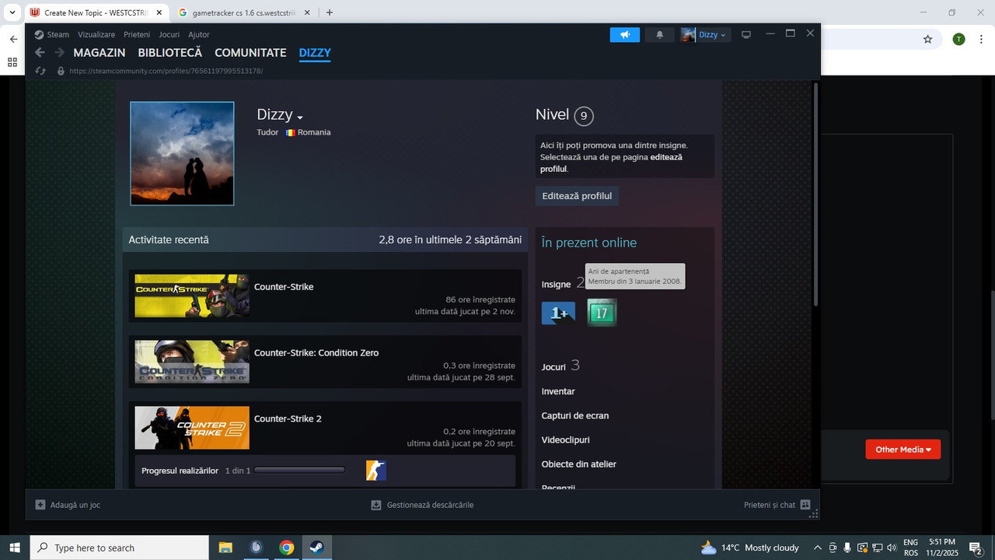Image resolution: width=995 pixels, height=560 pixels.
Task: Go to the BIBLIOTECĂ tab
Action: [x=170, y=53]
